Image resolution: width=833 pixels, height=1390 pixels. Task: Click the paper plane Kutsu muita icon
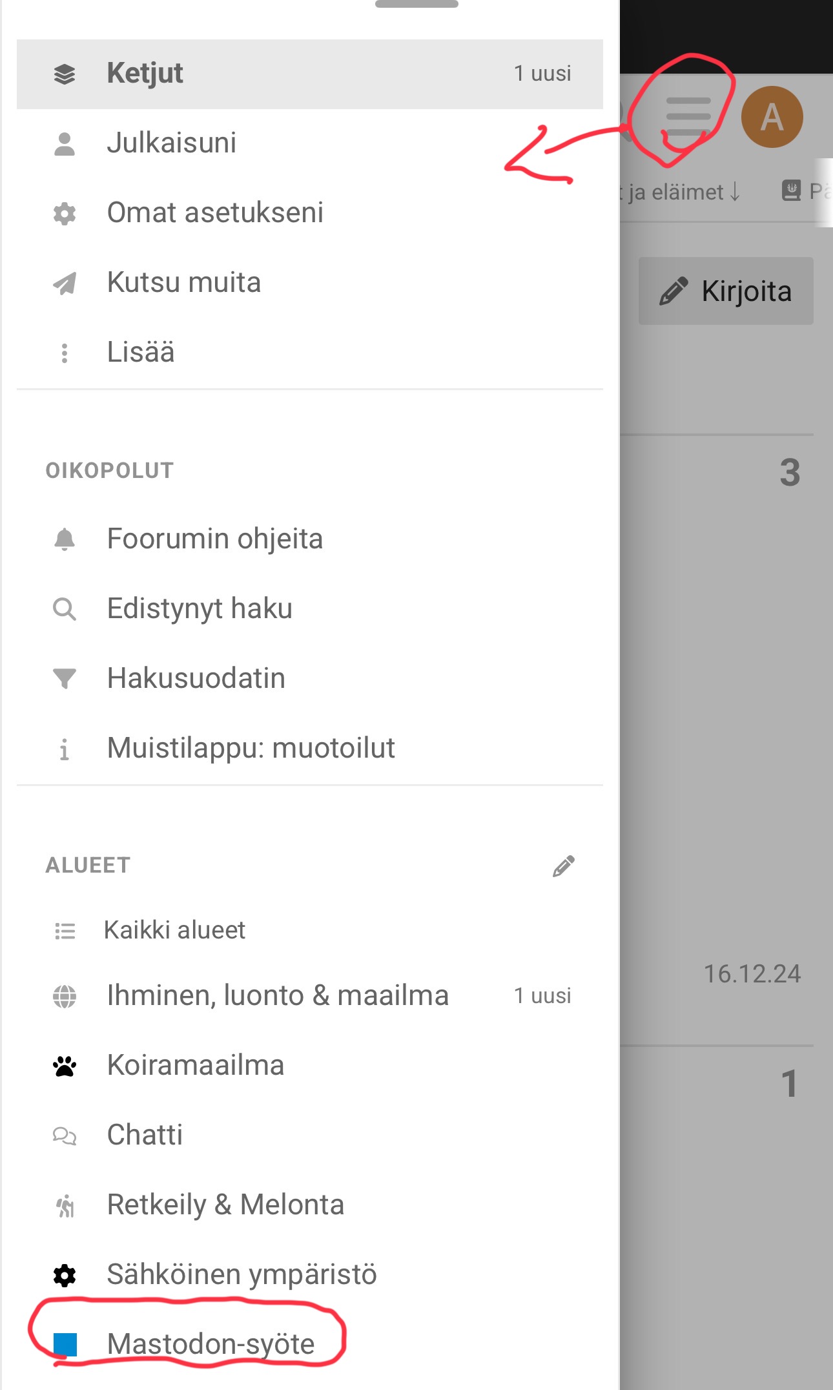[65, 283]
